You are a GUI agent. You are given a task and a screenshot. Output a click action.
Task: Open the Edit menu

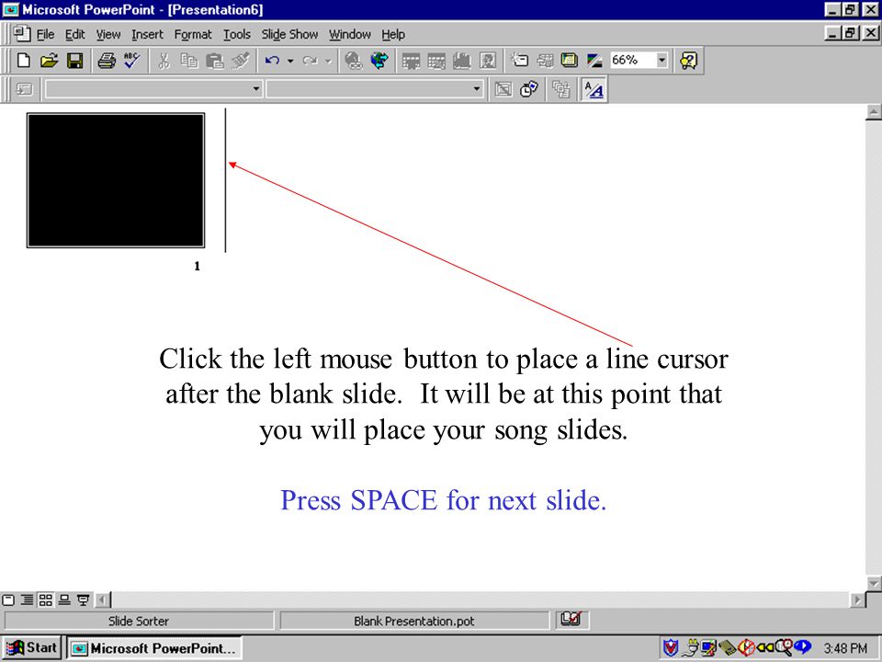click(x=74, y=34)
